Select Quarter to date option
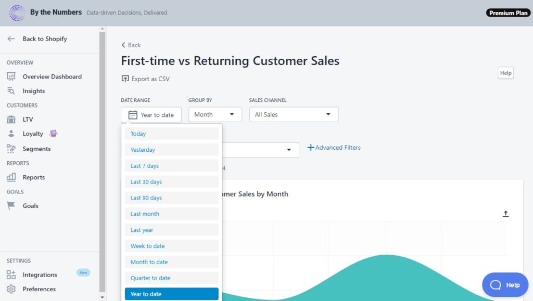 [x=171, y=278]
